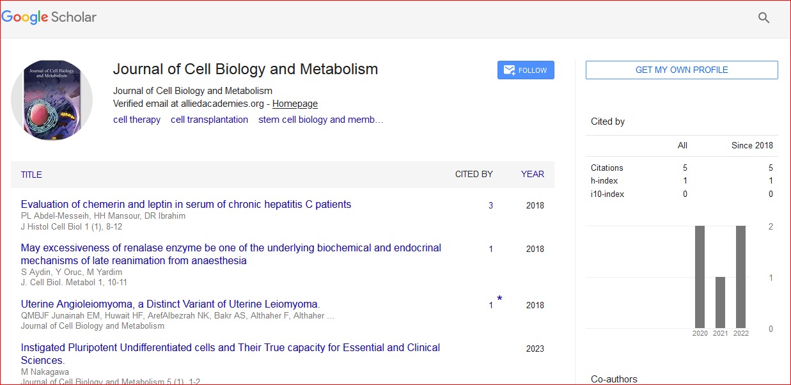Viewport: 791px width, 385px height.
Task: Open the journal profile cover thumbnail
Action: pos(52,100)
